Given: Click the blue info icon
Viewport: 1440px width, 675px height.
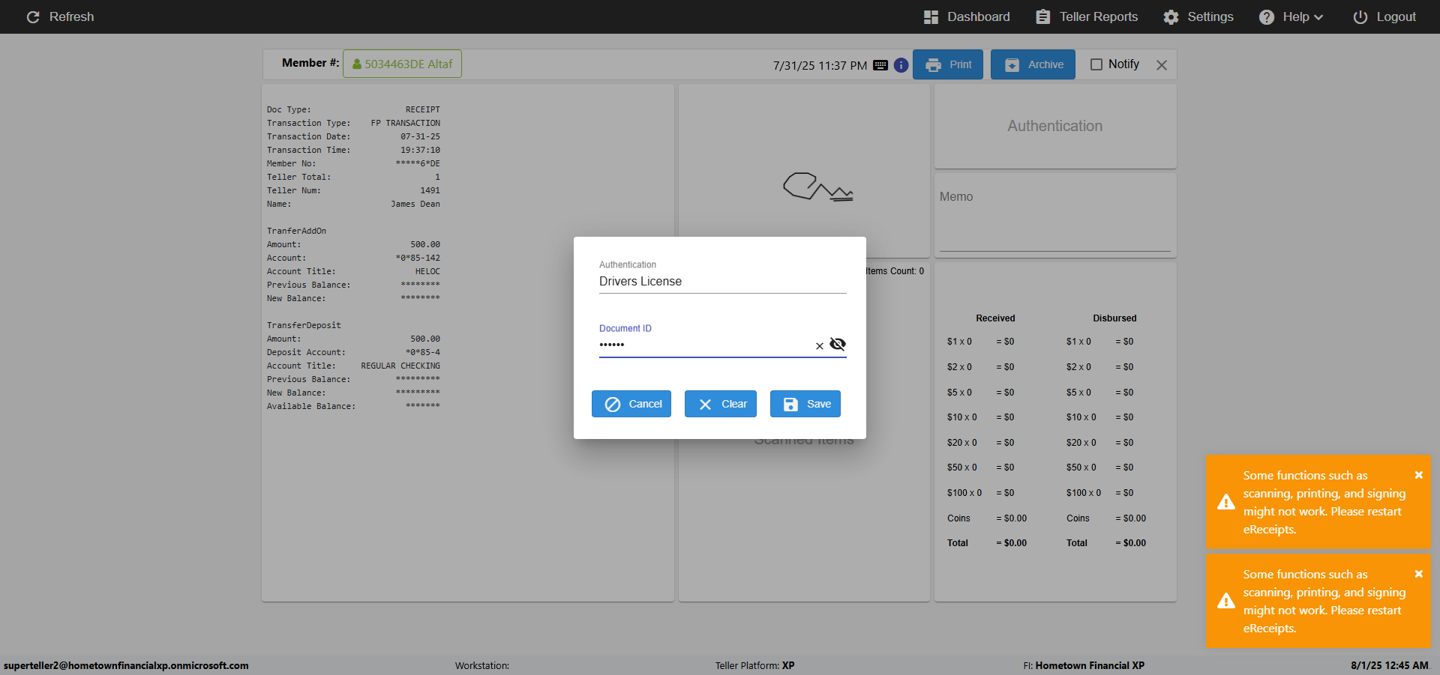Looking at the screenshot, I should click(901, 65).
